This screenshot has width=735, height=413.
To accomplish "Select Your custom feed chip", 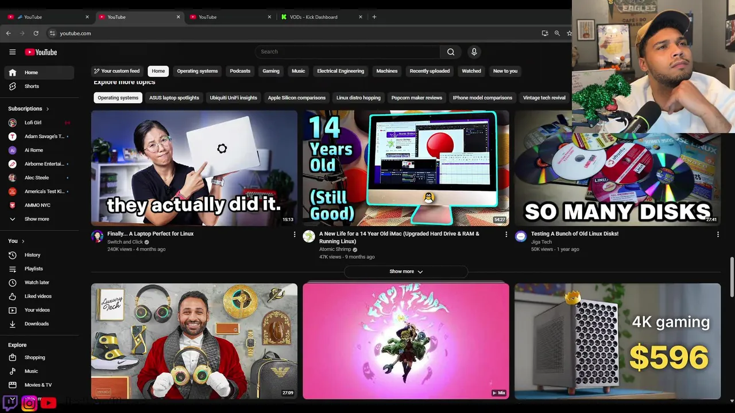I will [117, 71].
